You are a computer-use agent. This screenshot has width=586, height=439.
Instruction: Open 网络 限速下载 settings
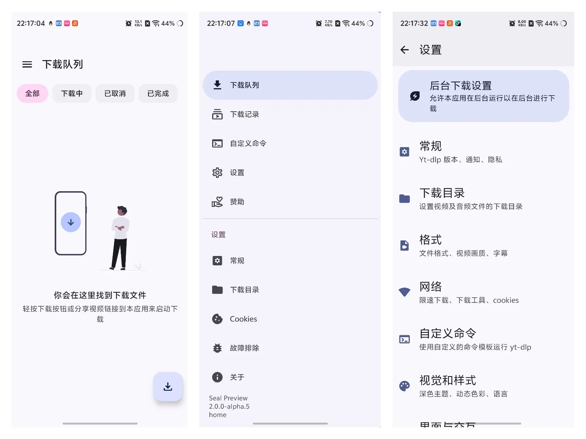[x=484, y=292]
